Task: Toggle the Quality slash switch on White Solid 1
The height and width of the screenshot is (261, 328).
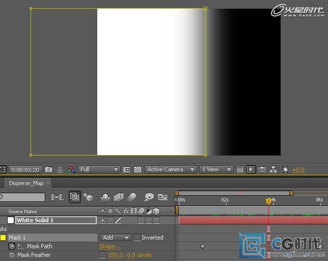Action: coord(118,220)
